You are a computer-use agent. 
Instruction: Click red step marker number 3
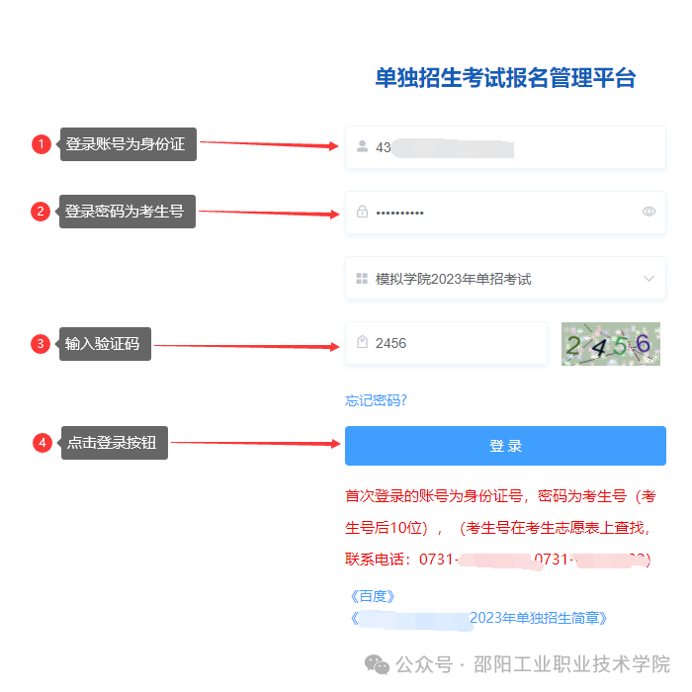(x=41, y=344)
